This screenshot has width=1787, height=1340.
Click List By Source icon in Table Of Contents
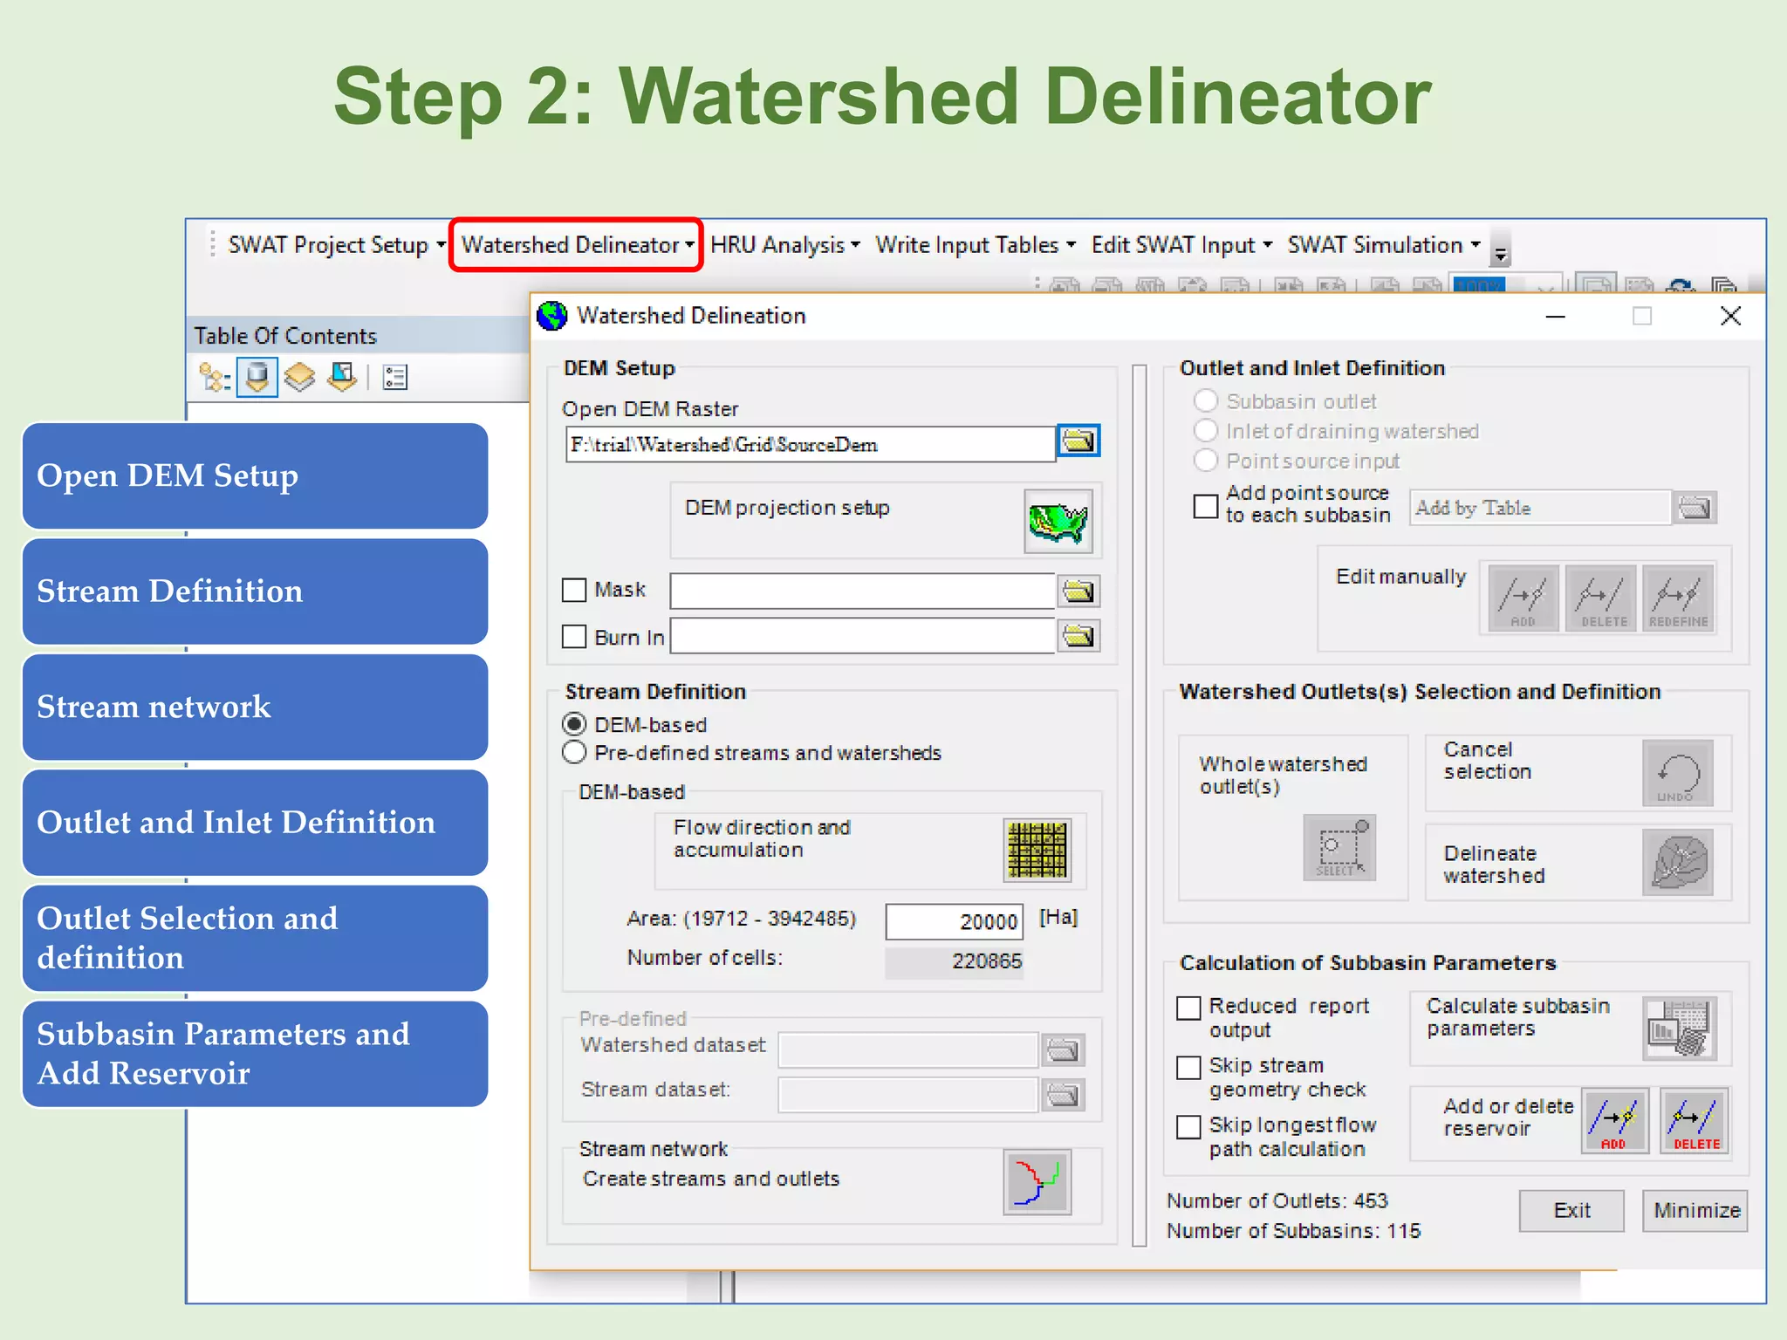tap(257, 378)
